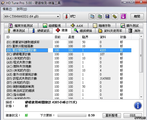
Task: Select the (B8) 端對端錯誤檢測 row
Action: point(69,86)
